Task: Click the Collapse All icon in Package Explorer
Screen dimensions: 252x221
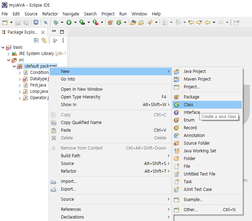Action: [x=36, y=40]
